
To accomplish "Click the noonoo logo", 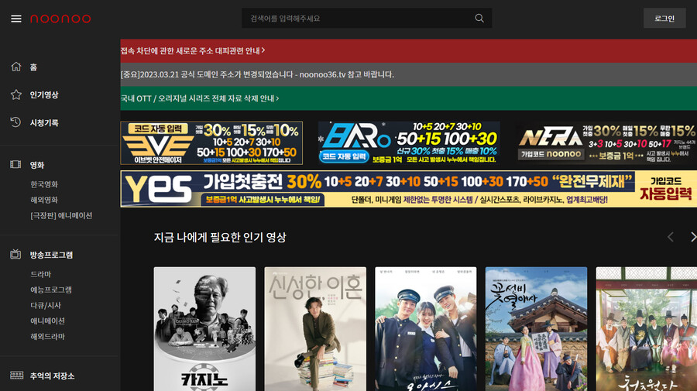I will click(x=60, y=19).
